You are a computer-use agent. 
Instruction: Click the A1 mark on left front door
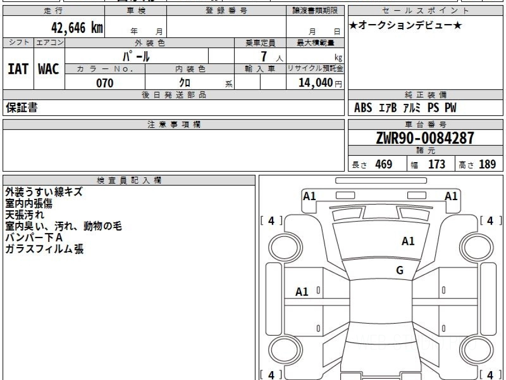coord(302,291)
